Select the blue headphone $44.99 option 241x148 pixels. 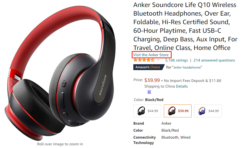click(208, 111)
